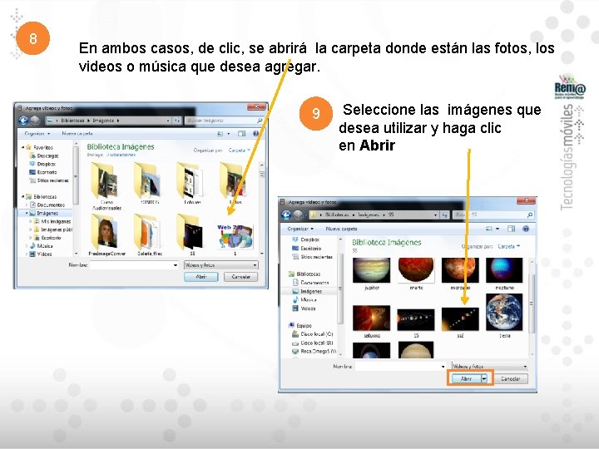Select Dropbox in folders dialog sidebar
599x449 pixels.
click(x=42, y=164)
